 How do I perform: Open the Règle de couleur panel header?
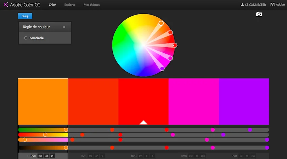45,27
